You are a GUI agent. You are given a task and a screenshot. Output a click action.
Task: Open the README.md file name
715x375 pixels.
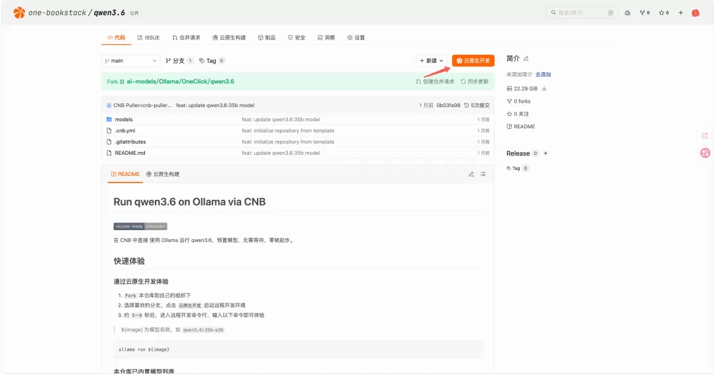[130, 153]
